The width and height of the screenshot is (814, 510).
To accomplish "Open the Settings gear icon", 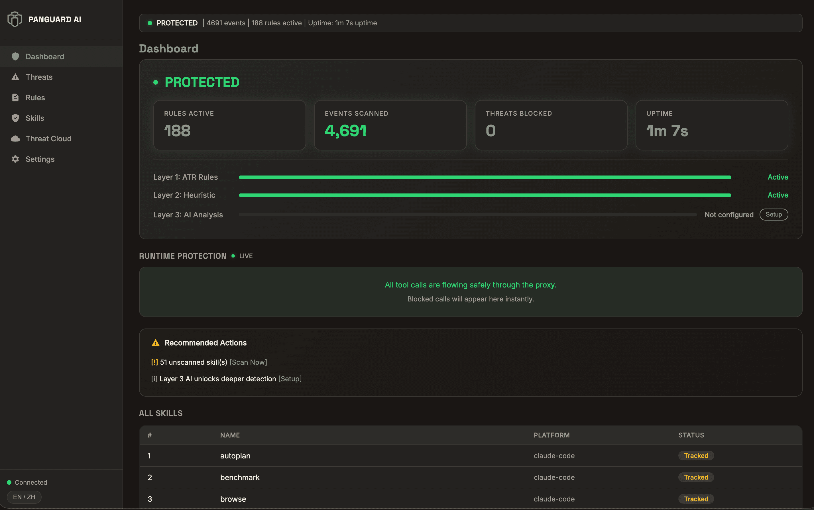I will click(x=15, y=159).
